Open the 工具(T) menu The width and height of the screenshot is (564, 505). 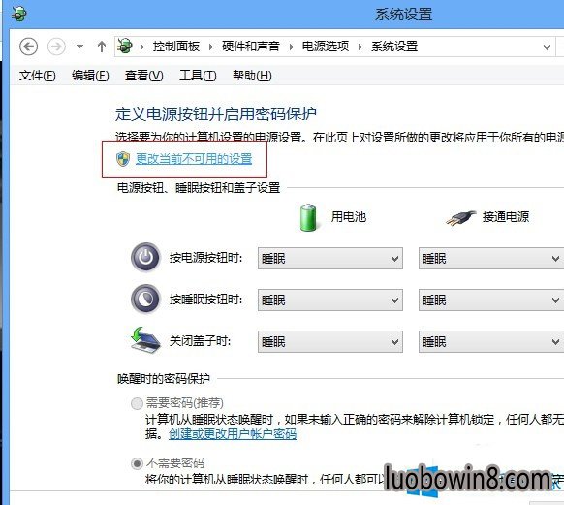198,76
